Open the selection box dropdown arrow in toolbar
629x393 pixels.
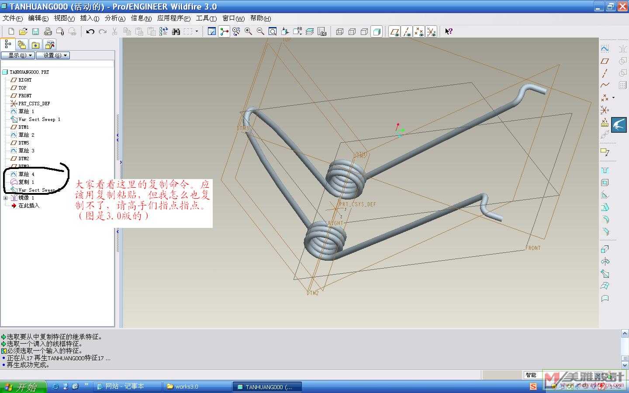click(197, 31)
